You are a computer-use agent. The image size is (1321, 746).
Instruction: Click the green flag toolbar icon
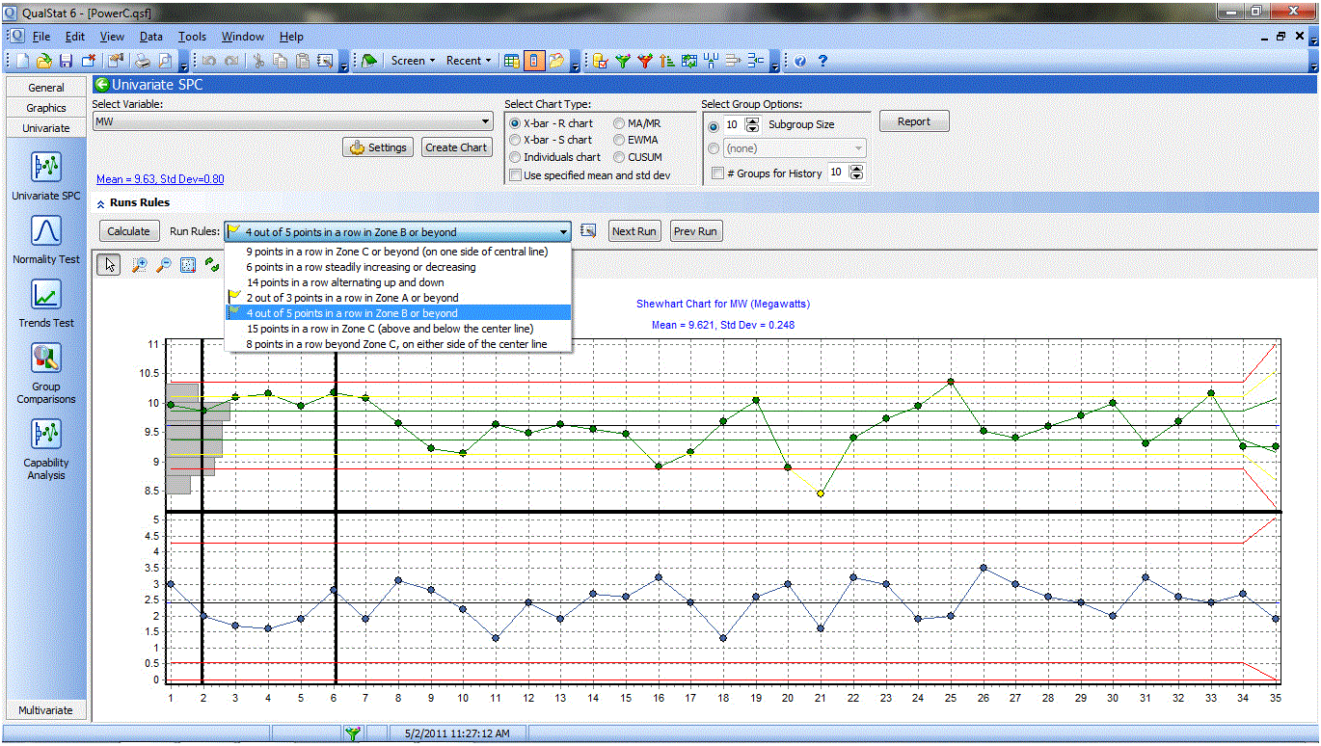coord(369,61)
